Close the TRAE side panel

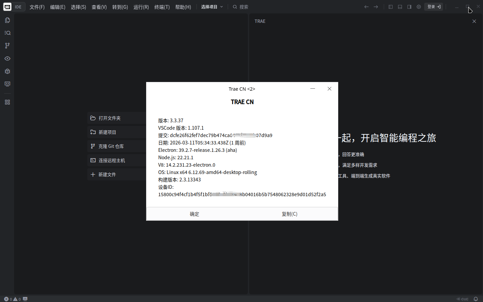474,21
